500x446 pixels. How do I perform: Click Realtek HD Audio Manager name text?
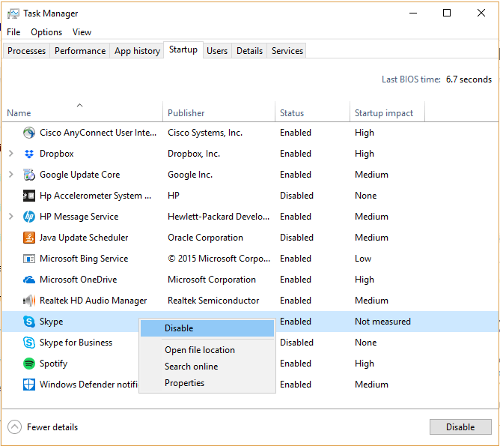tap(93, 301)
